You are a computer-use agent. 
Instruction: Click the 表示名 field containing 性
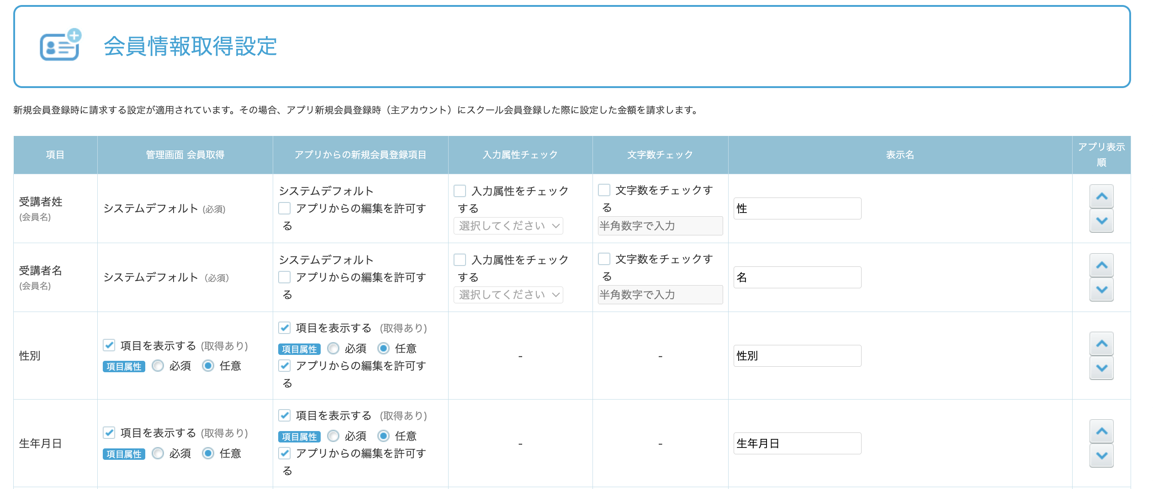pyautogui.click(x=797, y=208)
